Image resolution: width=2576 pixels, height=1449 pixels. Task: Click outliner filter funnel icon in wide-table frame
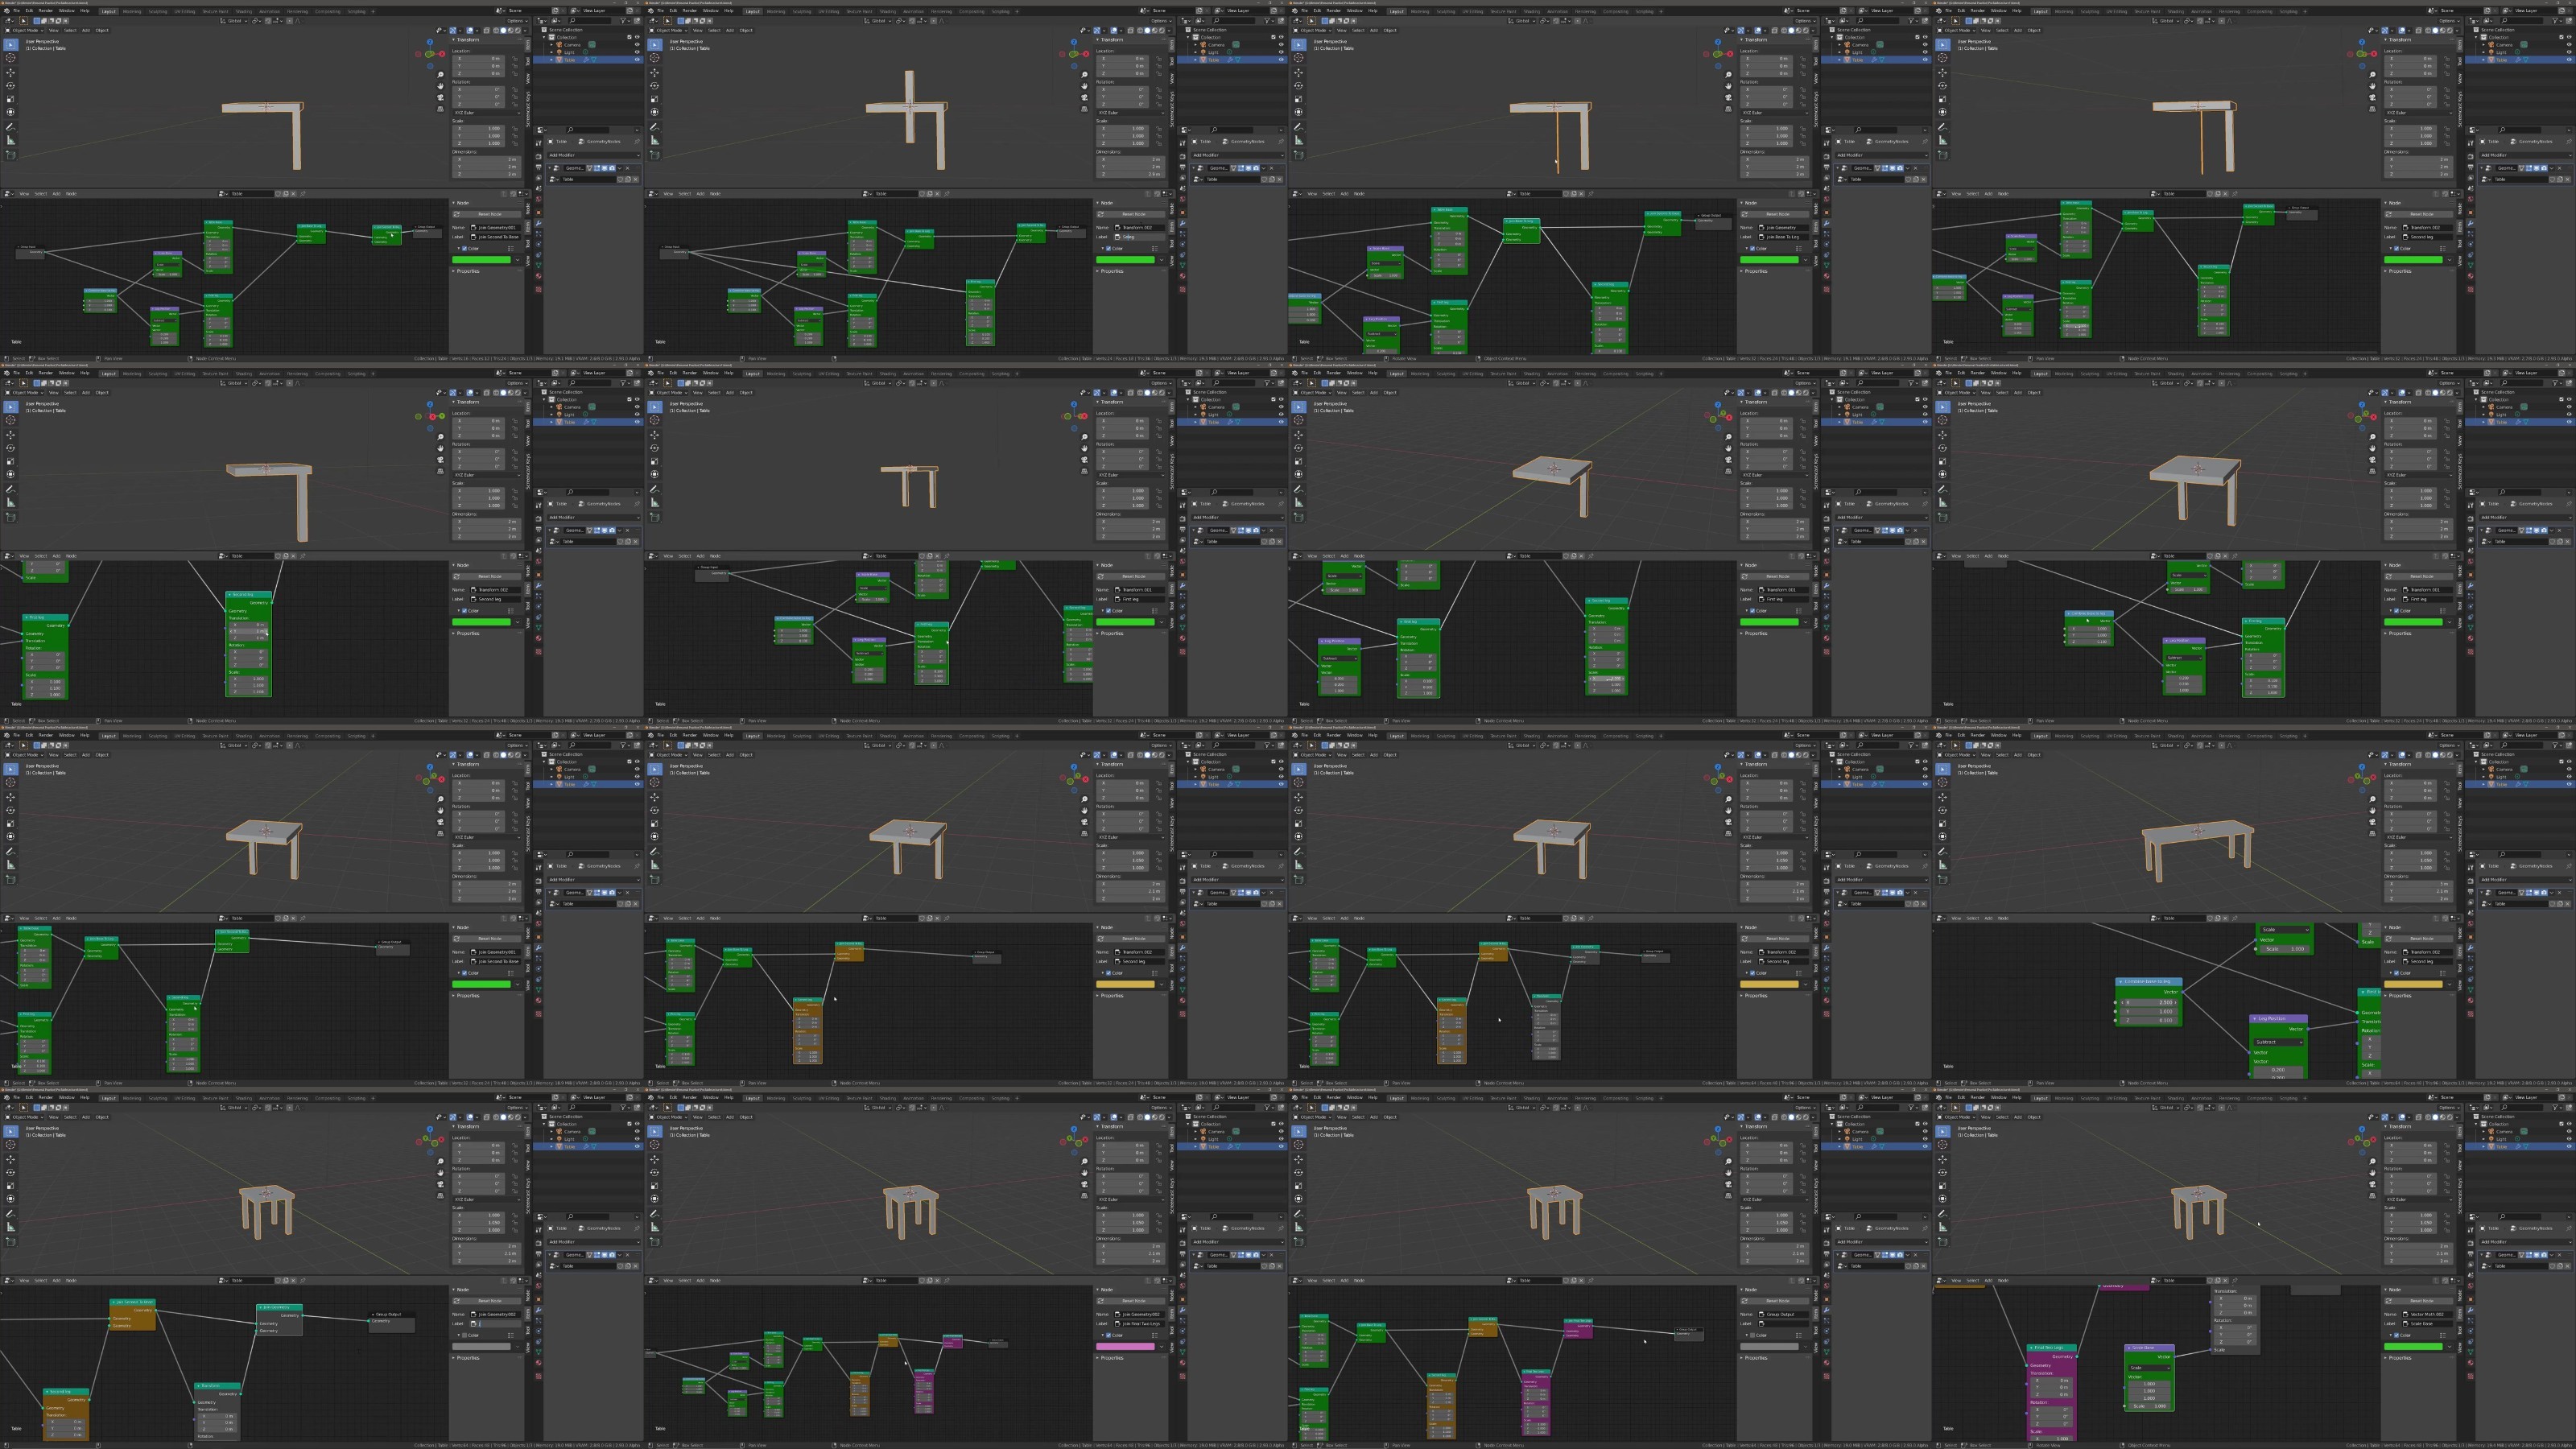tap(2555, 745)
